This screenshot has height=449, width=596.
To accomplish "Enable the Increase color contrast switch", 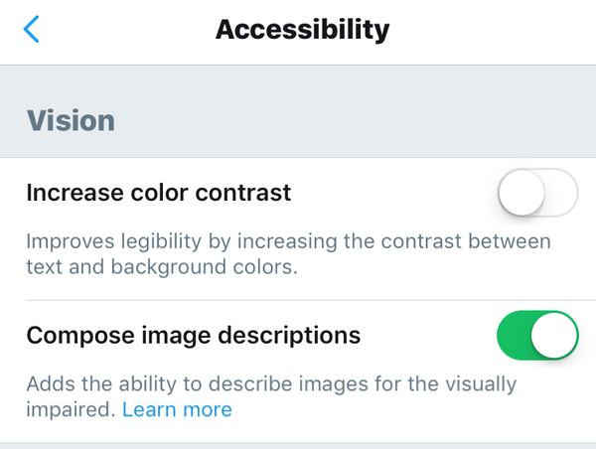I will 537,193.
